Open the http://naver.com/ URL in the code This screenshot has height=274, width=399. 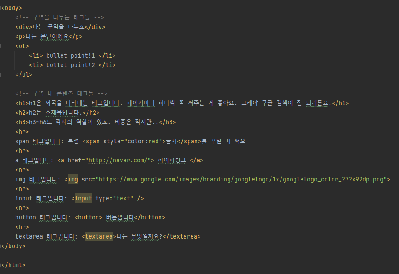pyautogui.click(x=118, y=161)
